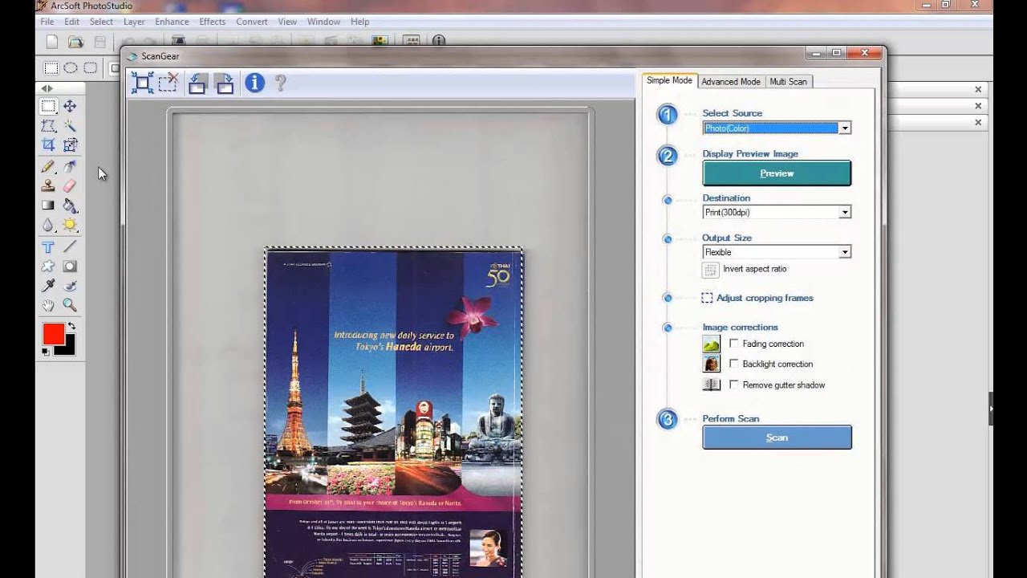Screen dimensions: 1027x578
Task: Click the ScanGear information icon
Action: [255, 82]
